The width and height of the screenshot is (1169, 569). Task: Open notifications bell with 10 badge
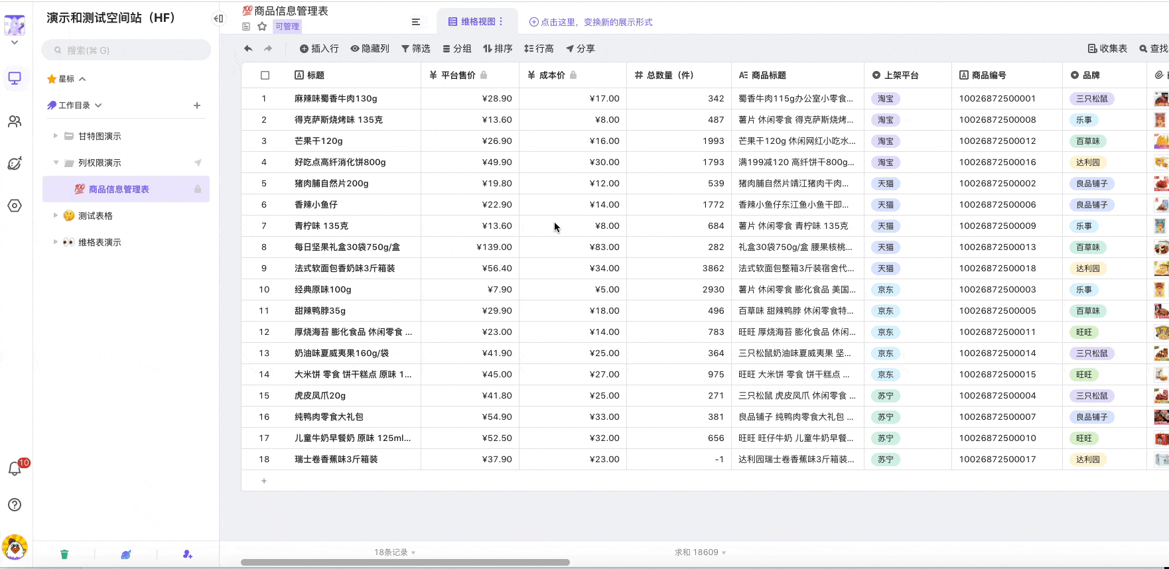15,468
